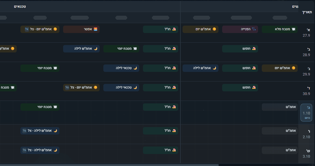Open the חו"ל shift on 28.9

coord(161,49)
